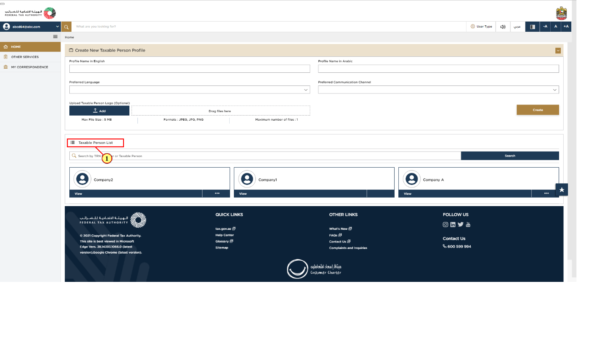598x339 pixels.
Task: Focus the Profile Name in Arabic field
Action: point(439,69)
